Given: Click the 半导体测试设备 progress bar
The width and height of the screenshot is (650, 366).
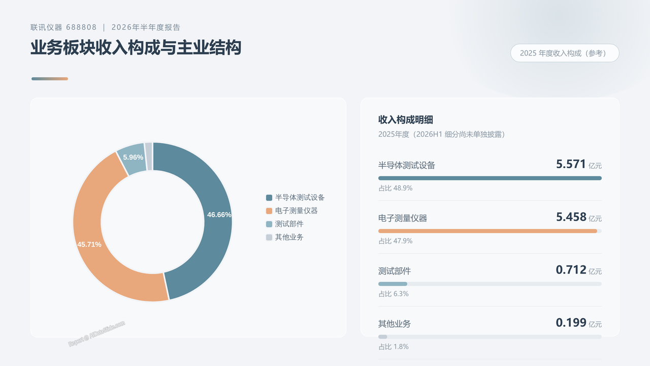Looking at the screenshot, I should coord(490,178).
